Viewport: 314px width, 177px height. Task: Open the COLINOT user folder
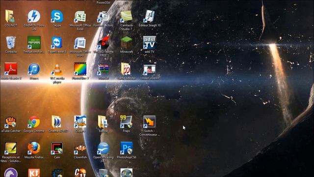pos(10,16)
